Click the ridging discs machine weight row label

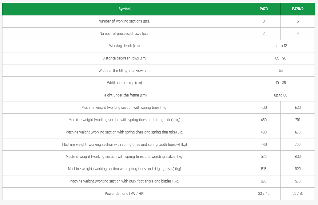pyautogui.click(x=124, y=169)
